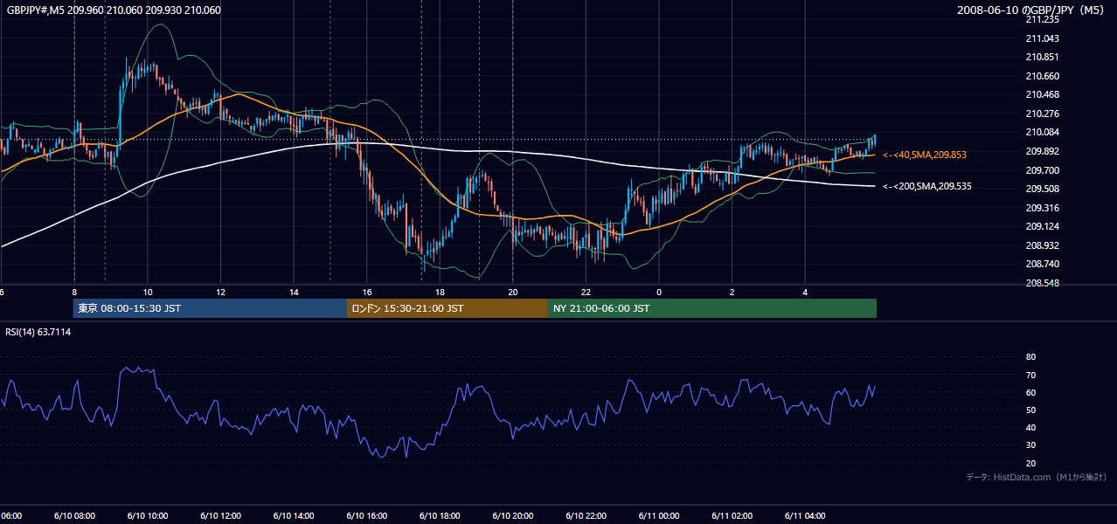Click hour tick 2 under price chart
Image resolution: width=1117 pixels, height=524 pixels.
(732, 293)
